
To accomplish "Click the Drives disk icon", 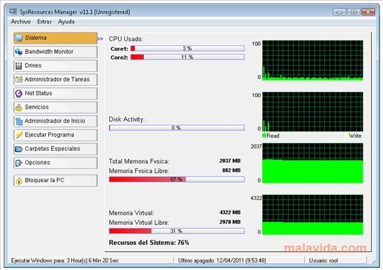I will point(19,66).
